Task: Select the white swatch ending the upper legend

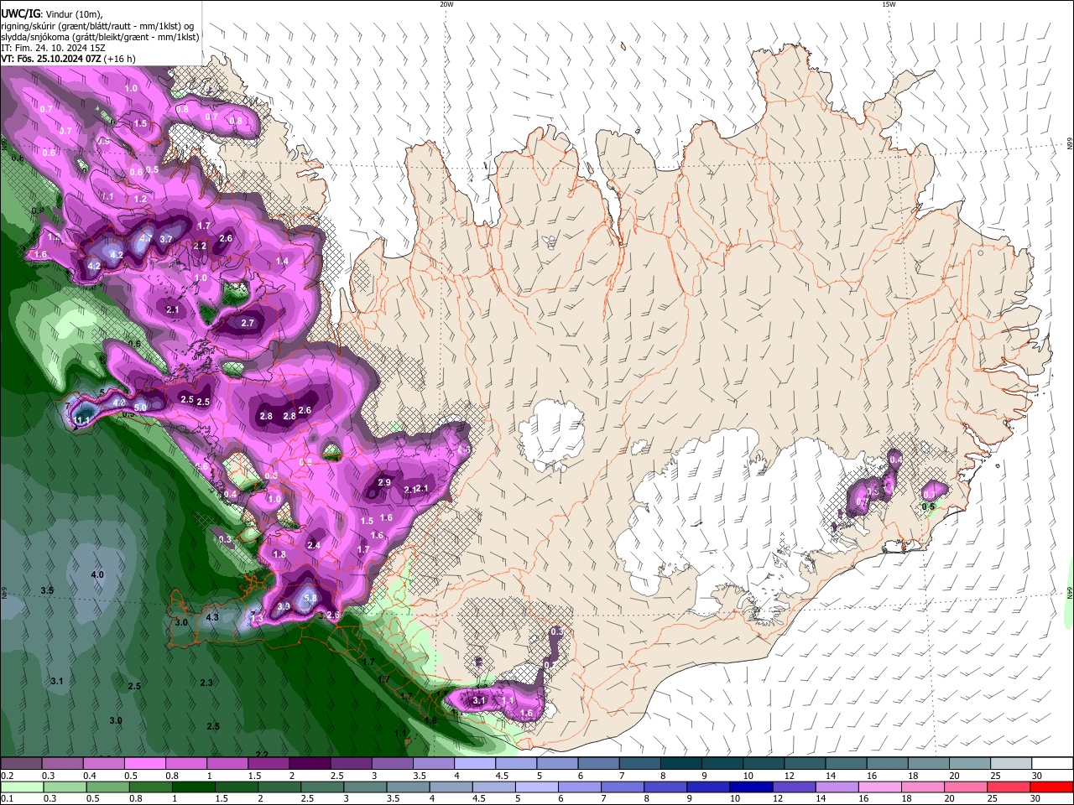Action: (x=1052, y=764)
